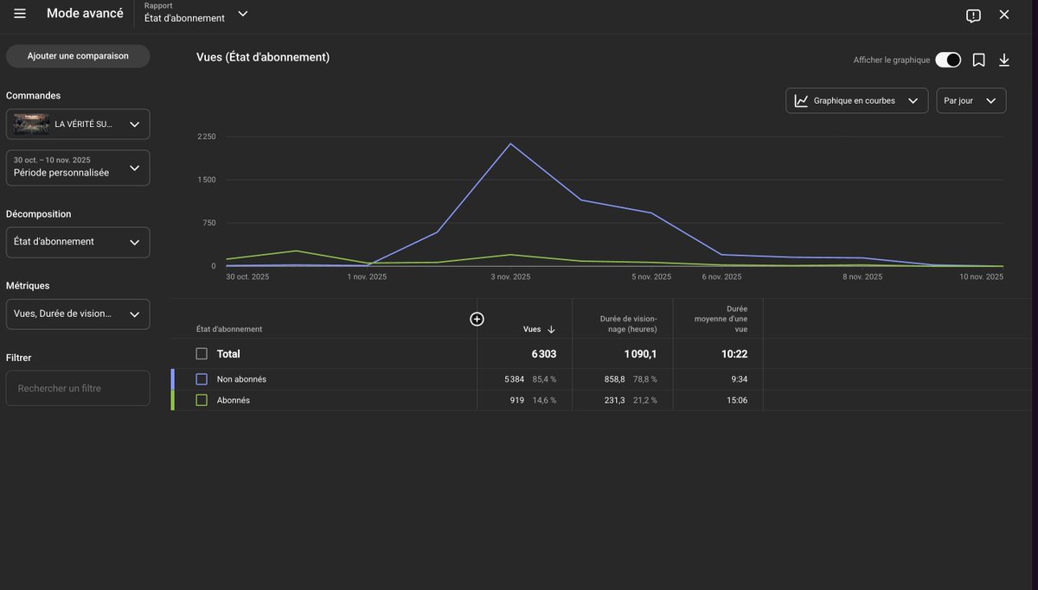
Task: Select the Abonnés row label
Action: click(x=234, y=400)
